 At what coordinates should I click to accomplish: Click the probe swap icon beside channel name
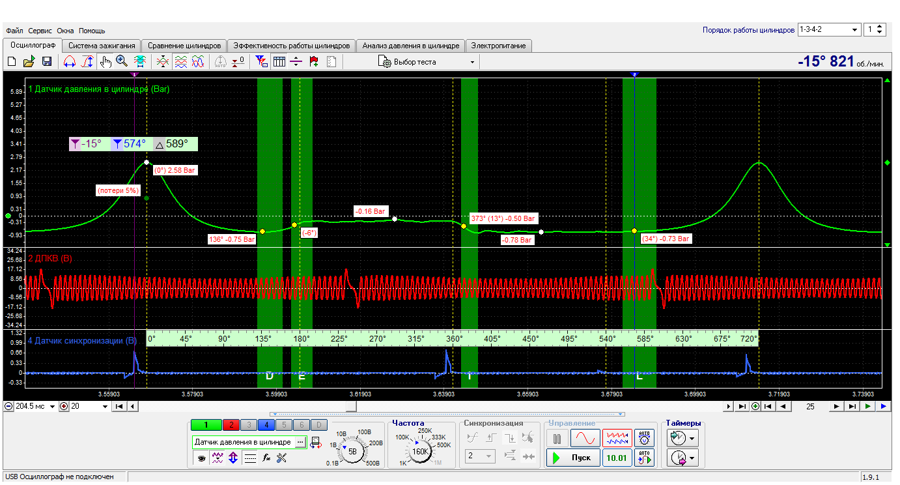click(316, 442)
